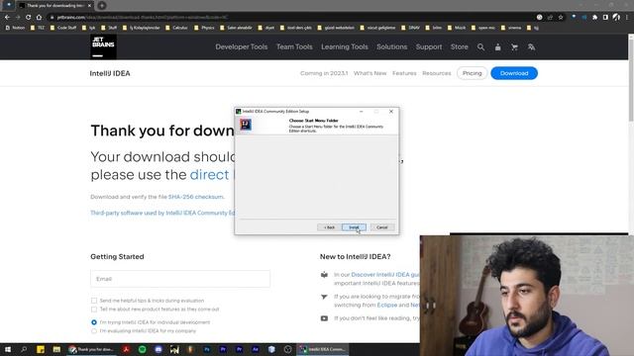The height and width of the screenshot is (356, 634).
Task: Open Features link
Action: [x=404, y=73]
